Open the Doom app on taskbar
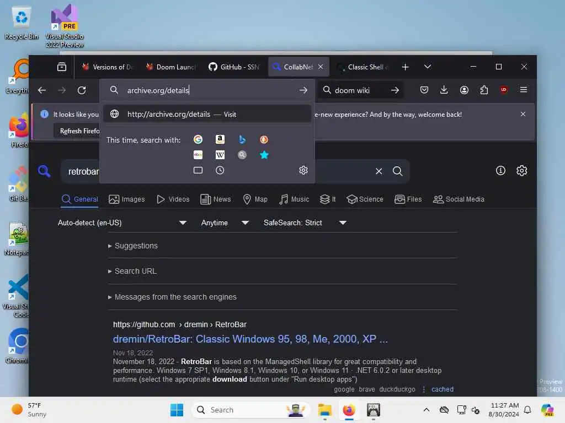Viewport: 565px width, 423px height. click(x=374, y=410)
